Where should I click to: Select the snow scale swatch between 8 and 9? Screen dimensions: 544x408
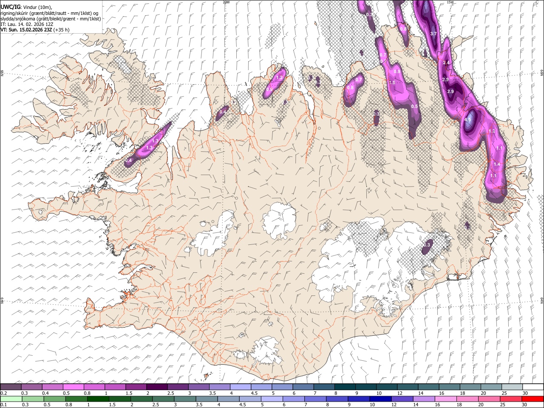345,387
